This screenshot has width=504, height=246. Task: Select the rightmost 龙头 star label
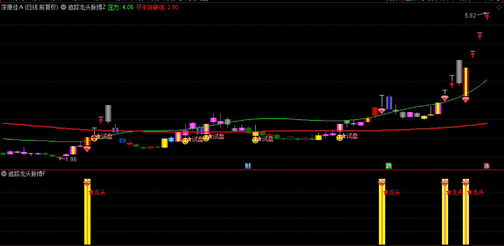[476, 193]
